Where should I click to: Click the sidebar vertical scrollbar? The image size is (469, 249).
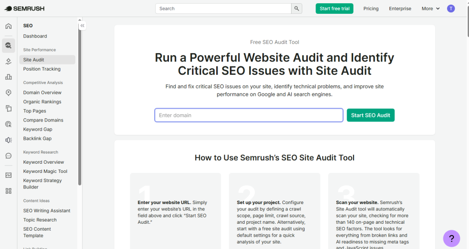point(80,103)
